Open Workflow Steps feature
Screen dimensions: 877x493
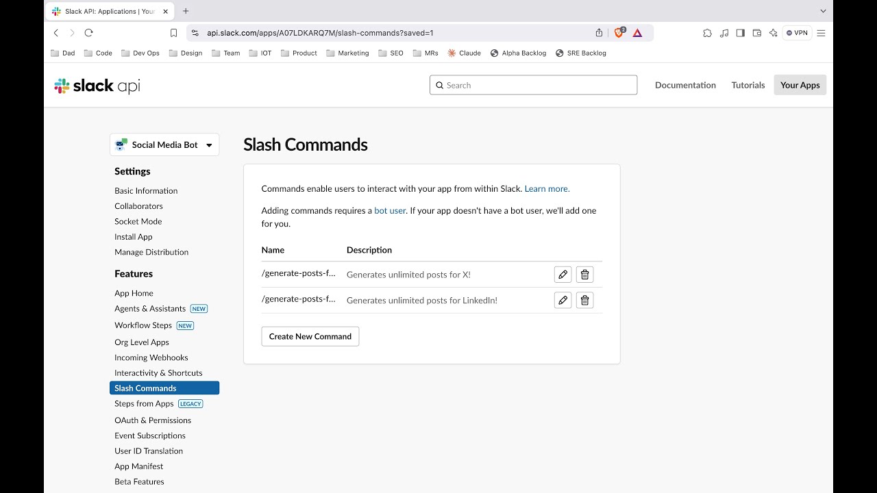pos(143,325)
